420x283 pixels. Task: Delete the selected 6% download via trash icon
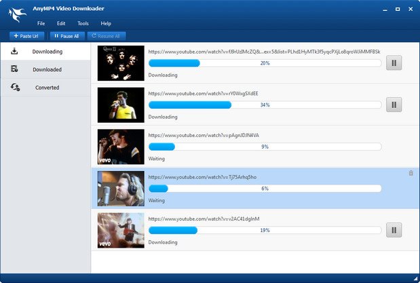click(x=411, y=173)
